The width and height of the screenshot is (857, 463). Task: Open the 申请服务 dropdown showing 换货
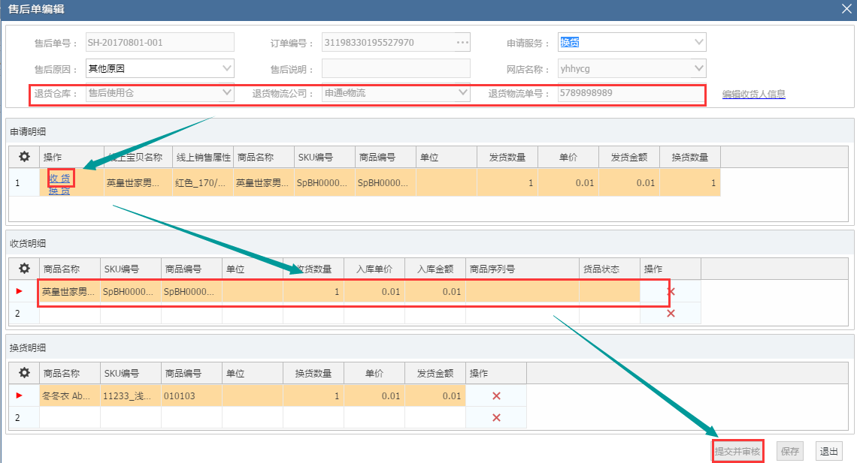point(700,41)
